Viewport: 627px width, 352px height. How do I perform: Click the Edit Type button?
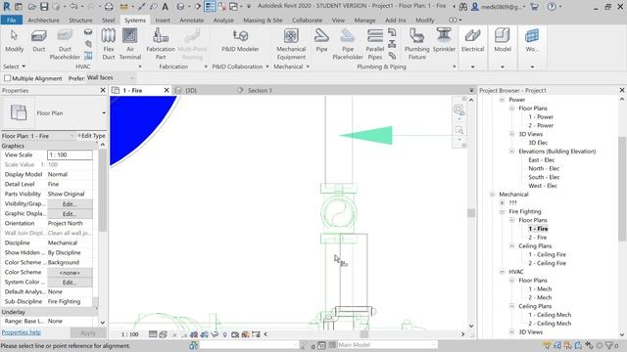pyautogui.click(x=92, y=136)
